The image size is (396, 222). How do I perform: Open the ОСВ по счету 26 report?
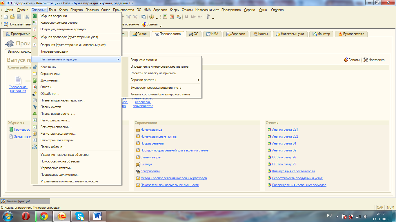[284, 157]
